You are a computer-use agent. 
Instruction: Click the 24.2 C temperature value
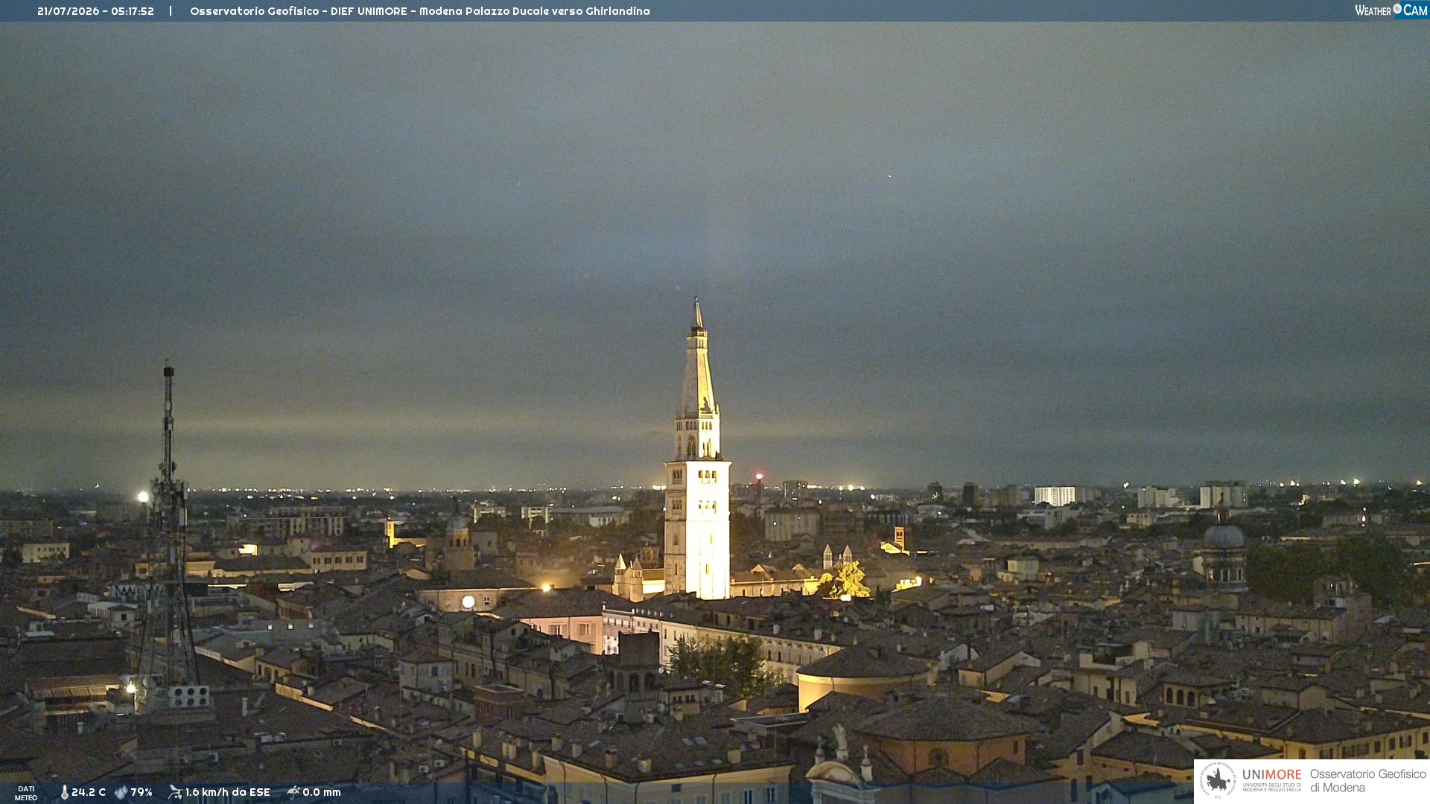click(89, 792)
